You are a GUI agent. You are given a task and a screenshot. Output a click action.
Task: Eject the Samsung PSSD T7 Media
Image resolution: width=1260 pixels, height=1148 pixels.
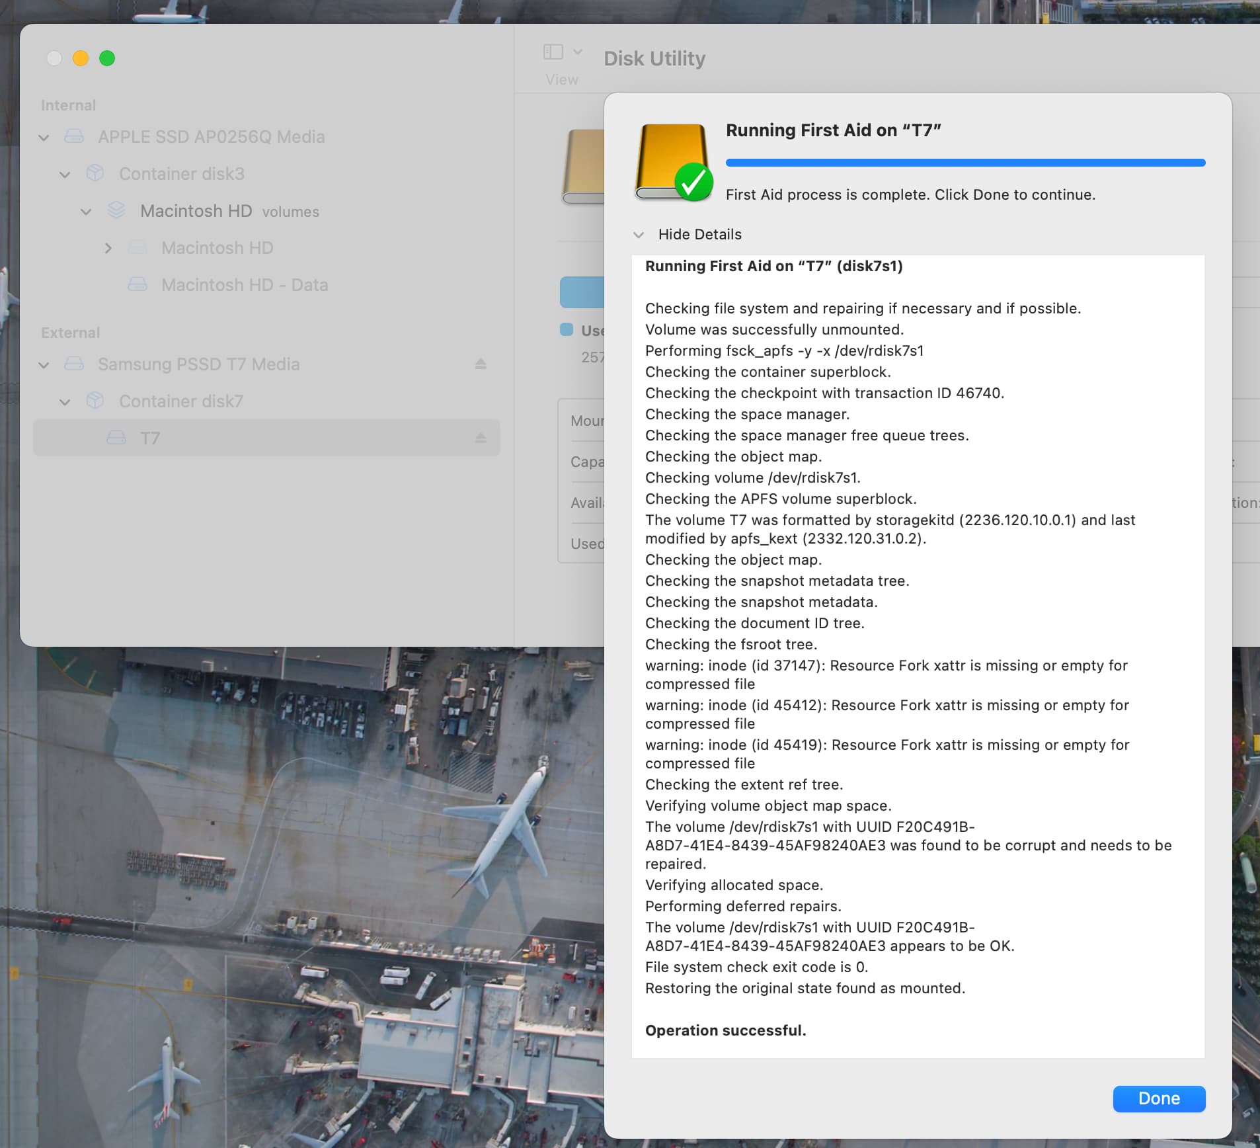point(481,364)
